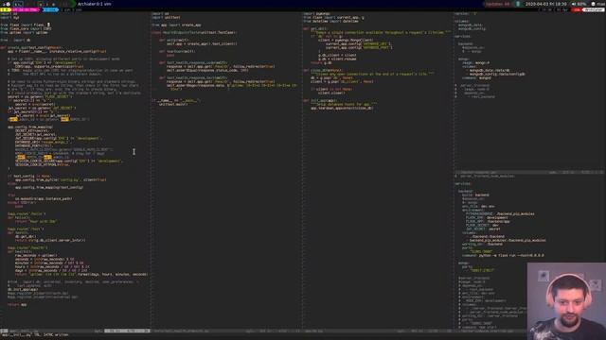Click the @app.route hello decorator line
The width and height of the screenshot is (606, 340).
click(x=27, y=214)
